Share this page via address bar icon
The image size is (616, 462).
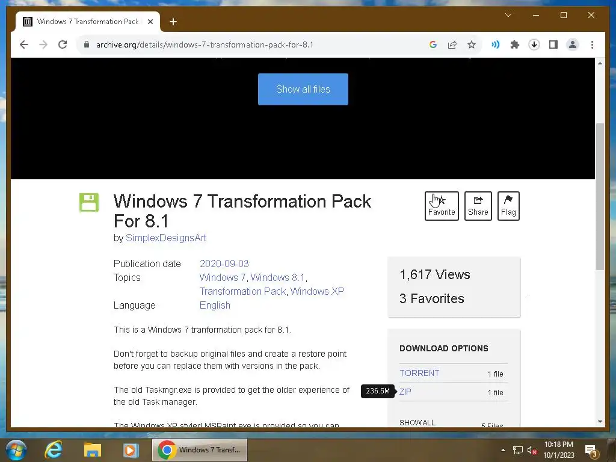tap(452, 45)
